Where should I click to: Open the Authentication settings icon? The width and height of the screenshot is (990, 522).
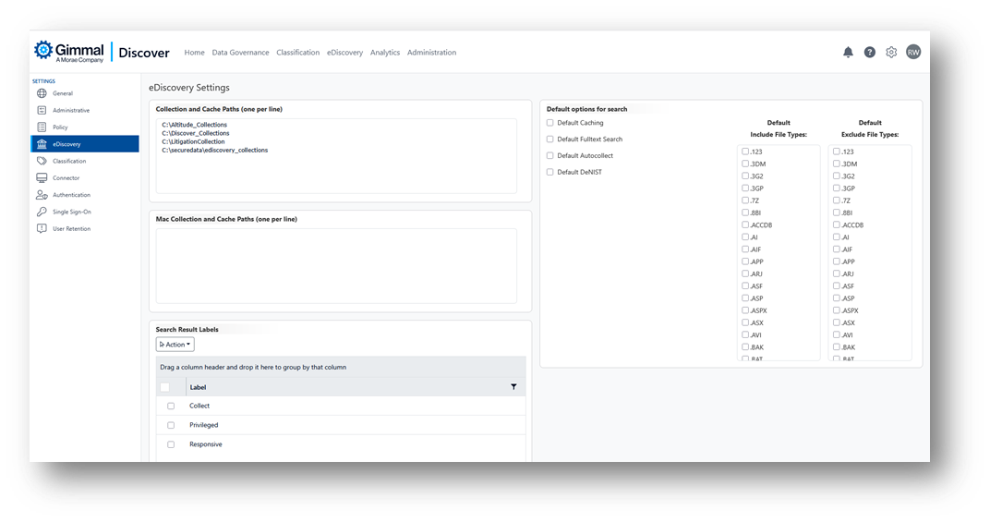click(x=42, y=195)
